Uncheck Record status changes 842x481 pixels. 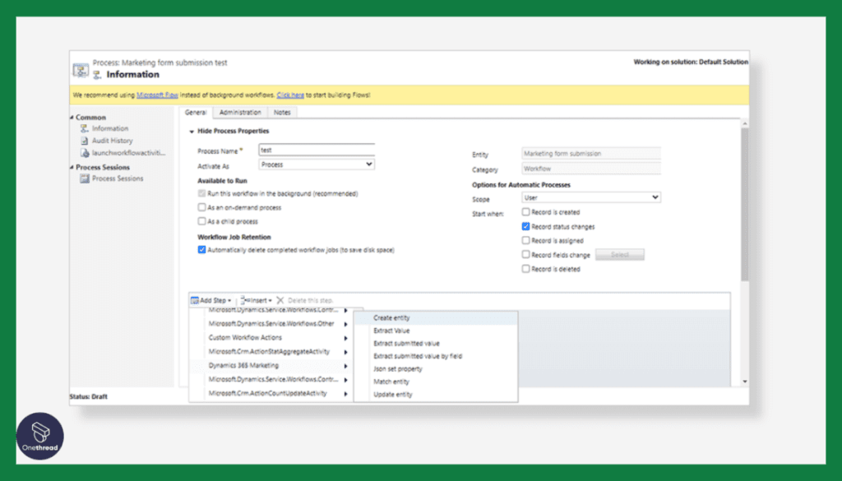(x=525, y=227)
